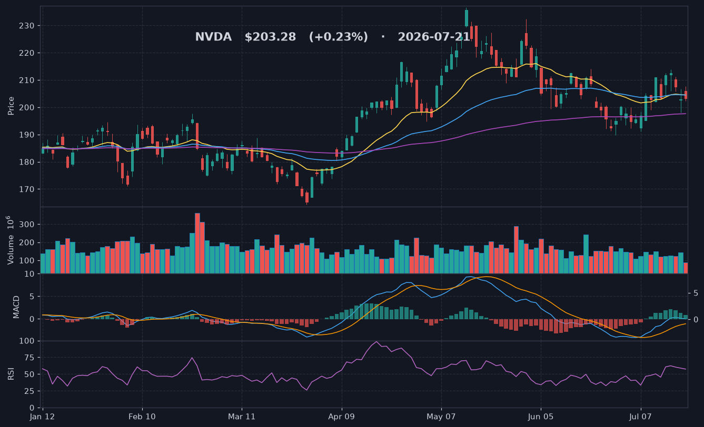Click the Jun 05 date axis label
Viewport: 704px width, 427px height.
point(541,416)
